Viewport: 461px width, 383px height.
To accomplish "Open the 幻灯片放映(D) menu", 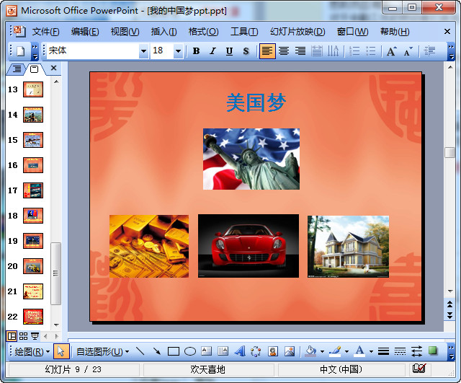I will 297,32.
